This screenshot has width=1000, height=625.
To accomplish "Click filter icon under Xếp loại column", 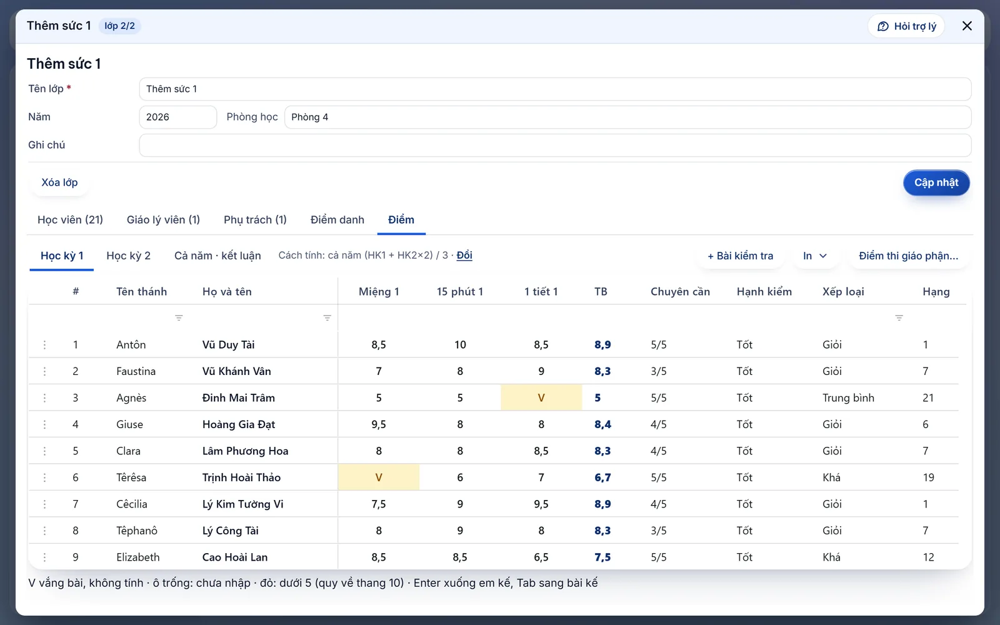I will [x=899, y=318].
